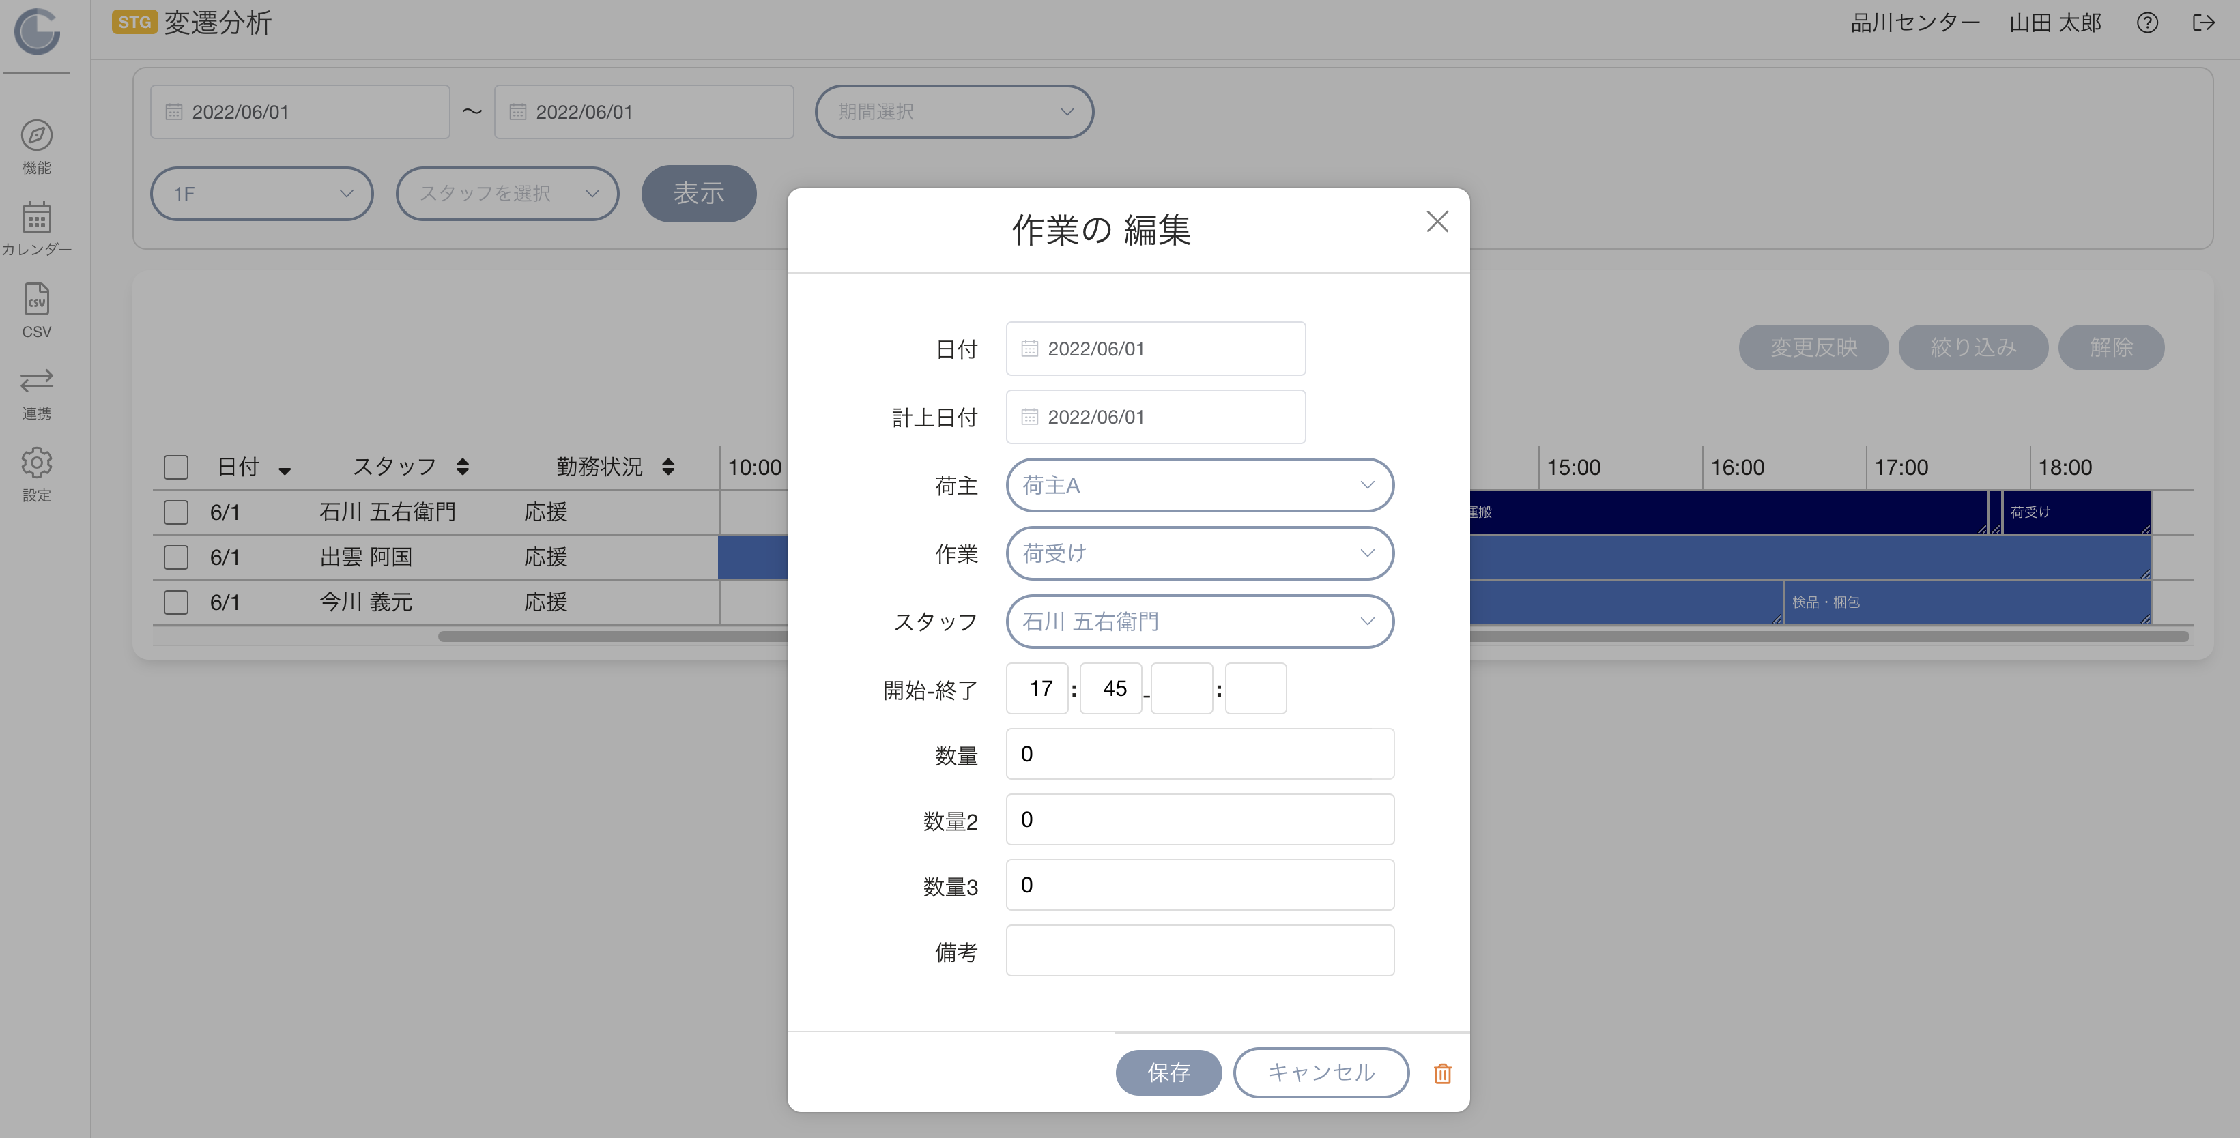Check the box for 石川 五右衛門 row

(x=177, y=512)
